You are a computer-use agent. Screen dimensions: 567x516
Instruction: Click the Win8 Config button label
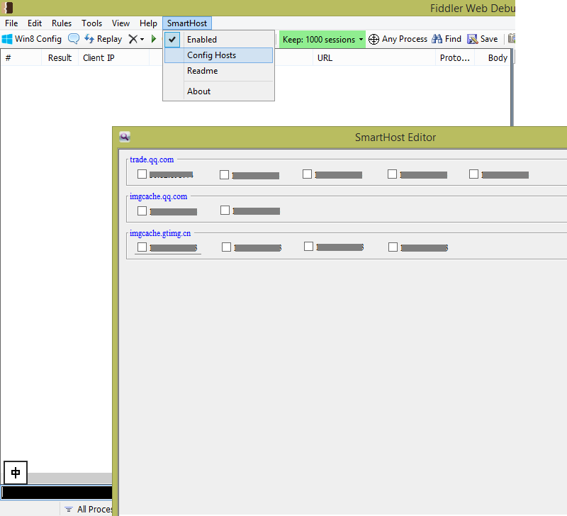38,39
